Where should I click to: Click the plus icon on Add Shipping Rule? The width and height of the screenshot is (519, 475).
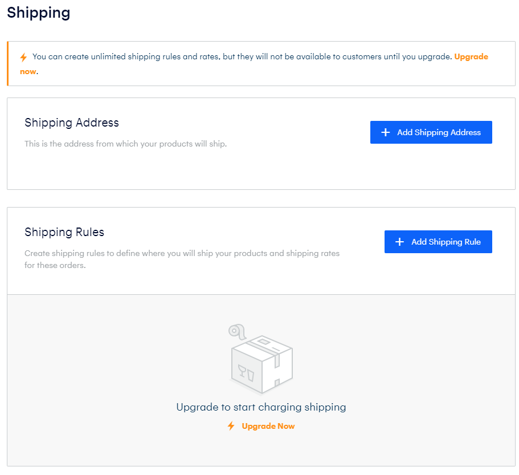tap(399, 242)
